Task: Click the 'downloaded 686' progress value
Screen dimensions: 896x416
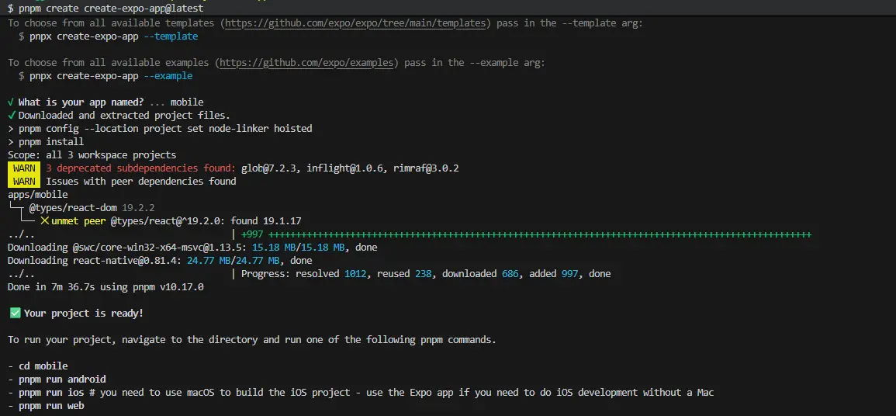Action: 480,274
